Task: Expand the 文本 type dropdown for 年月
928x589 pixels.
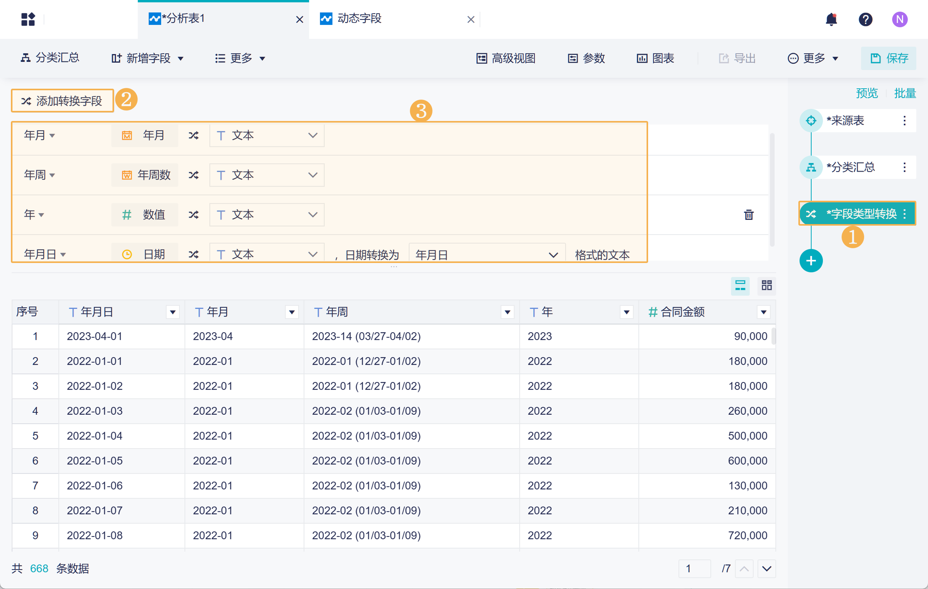Action: 267,135
